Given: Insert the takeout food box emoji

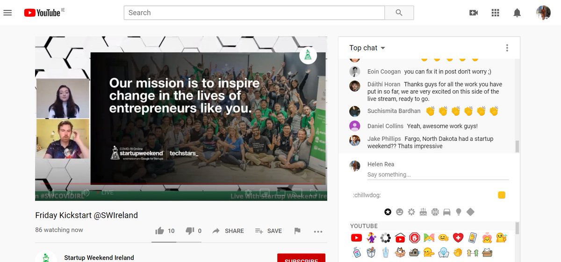Looking at the screenshot, I should (x=371, y=253).
